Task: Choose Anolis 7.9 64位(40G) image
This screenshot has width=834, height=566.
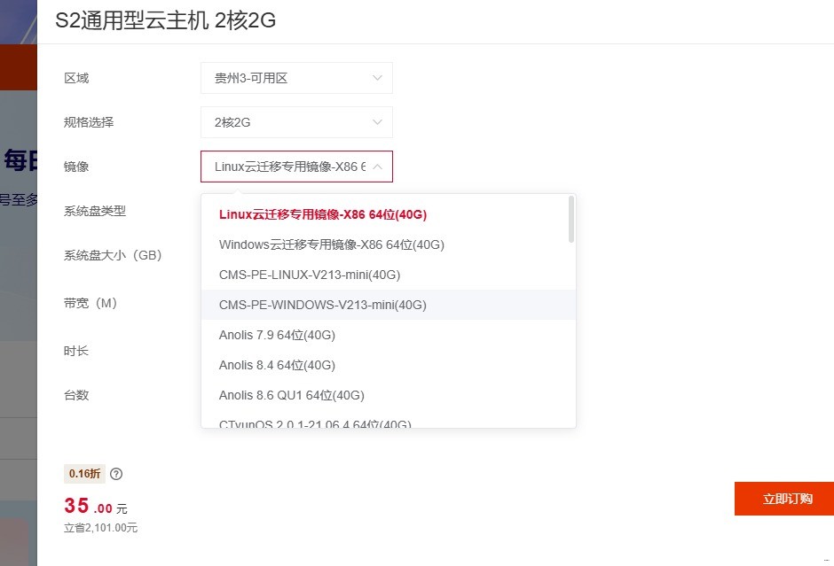Action: coord(277,335)
